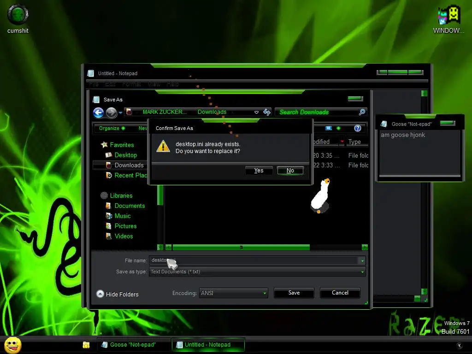Click the grey Forward navigation arrow
This screenshot has height=354, width=472.
coord(111,112)
